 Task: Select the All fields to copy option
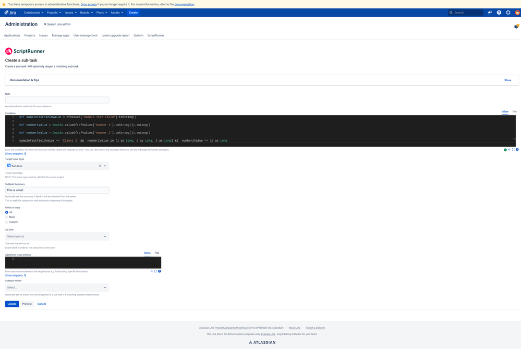coord(7,213)
